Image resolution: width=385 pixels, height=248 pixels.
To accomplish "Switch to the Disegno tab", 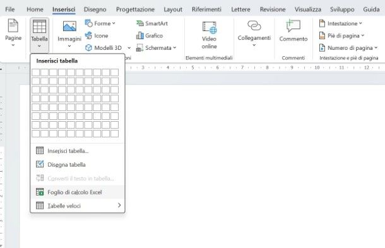I will 95,9.
